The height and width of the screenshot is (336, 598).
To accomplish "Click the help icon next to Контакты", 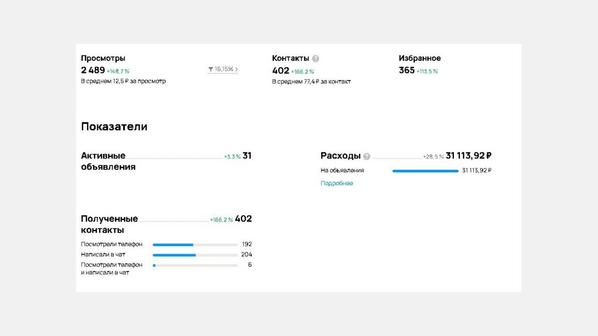I will point(316,58).
